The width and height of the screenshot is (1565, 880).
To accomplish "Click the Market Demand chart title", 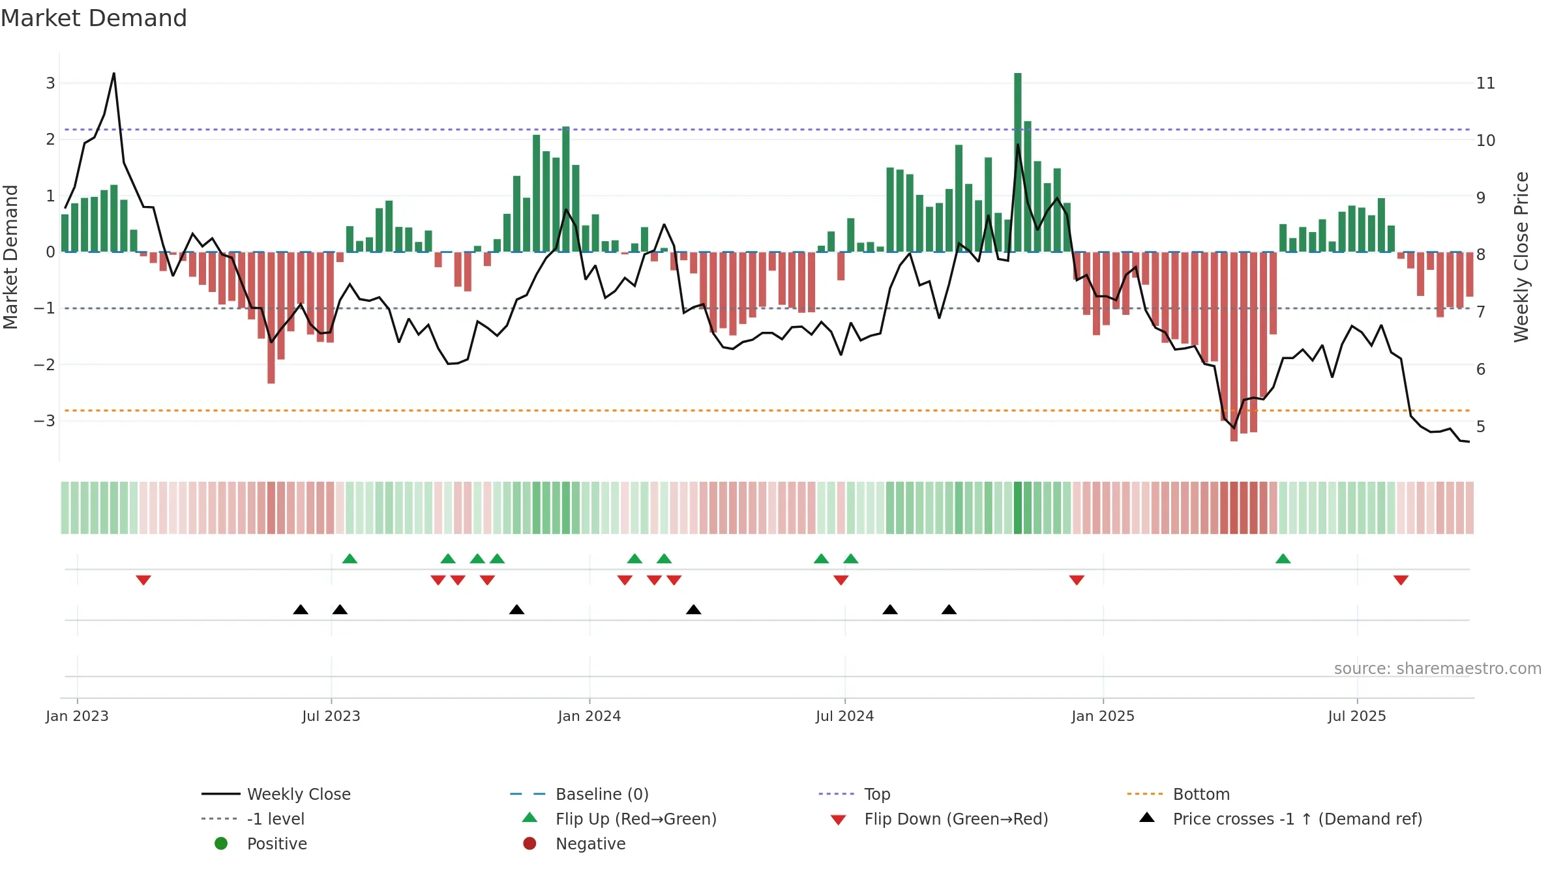I will tap(94, 18).
